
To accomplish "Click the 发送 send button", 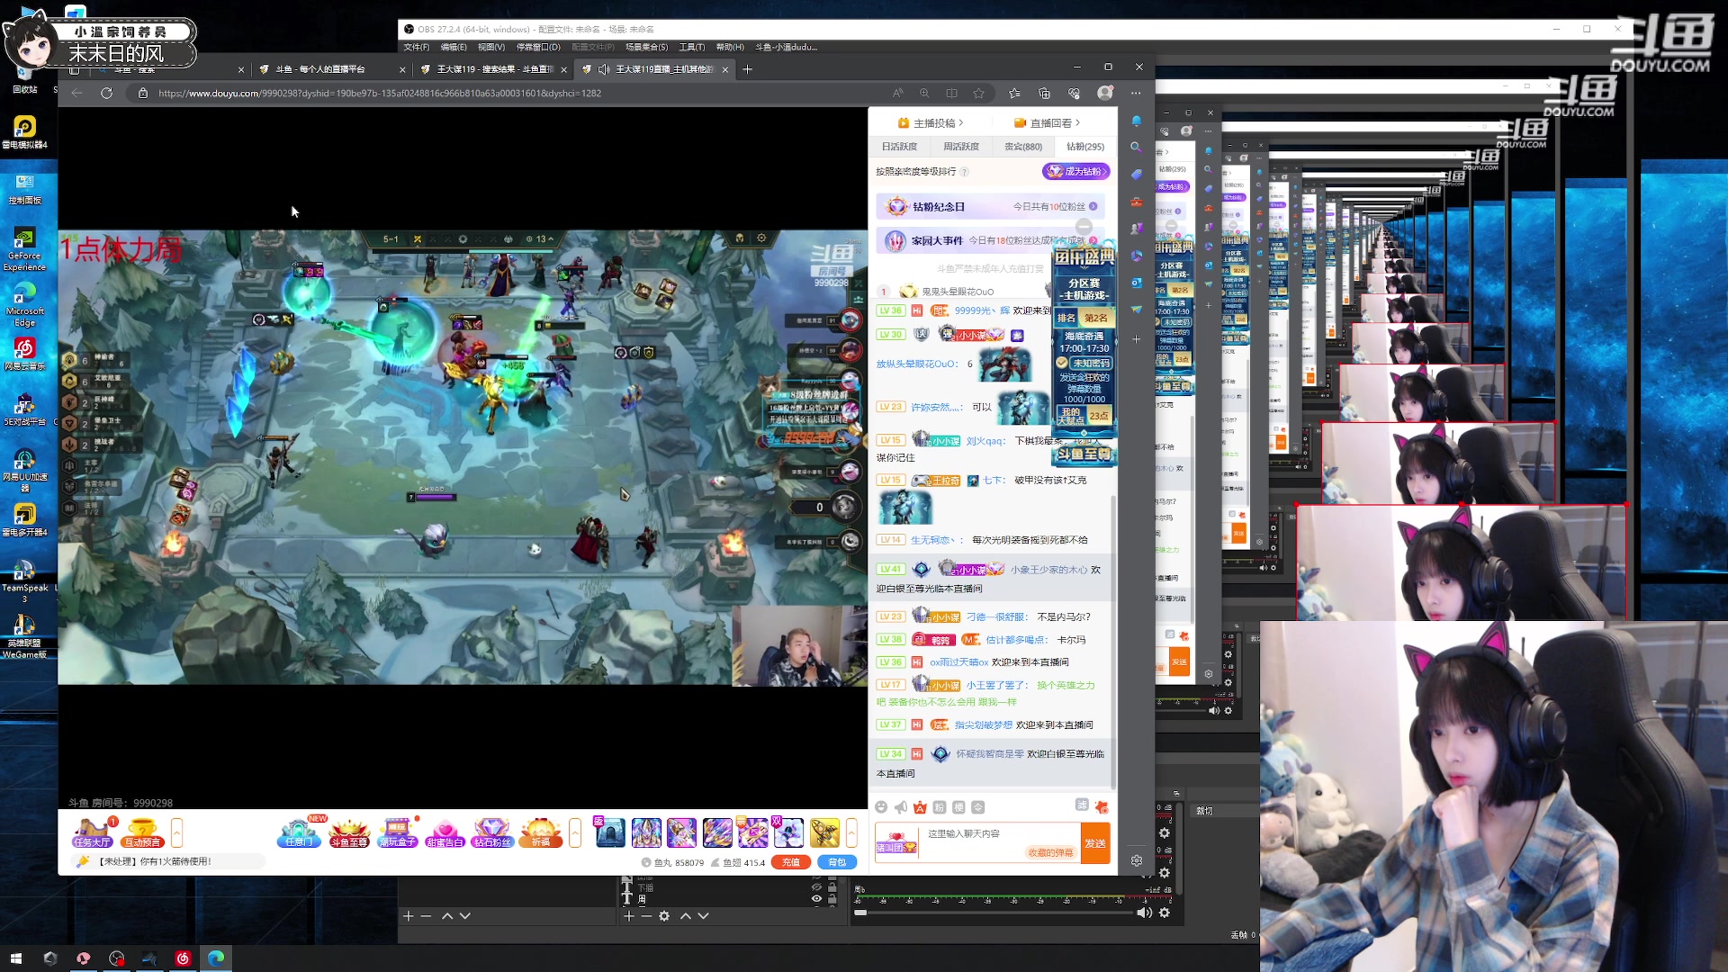I will [x=1095, y=843].
